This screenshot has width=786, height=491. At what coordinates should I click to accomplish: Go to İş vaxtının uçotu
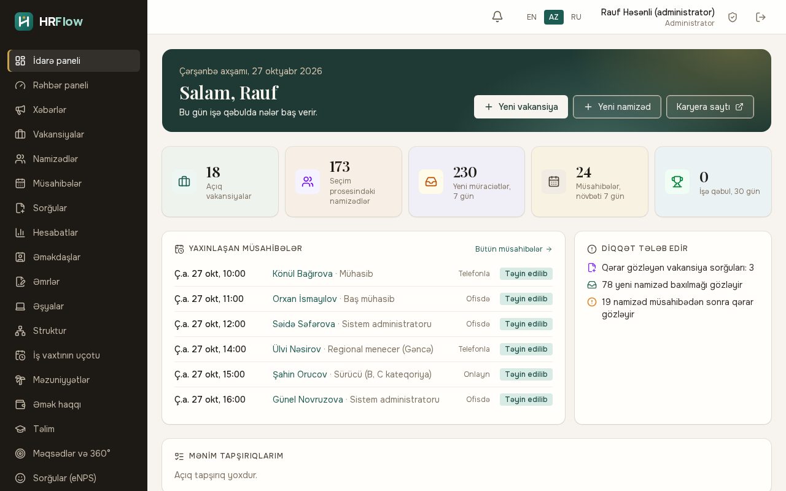(x=74, y=355)
